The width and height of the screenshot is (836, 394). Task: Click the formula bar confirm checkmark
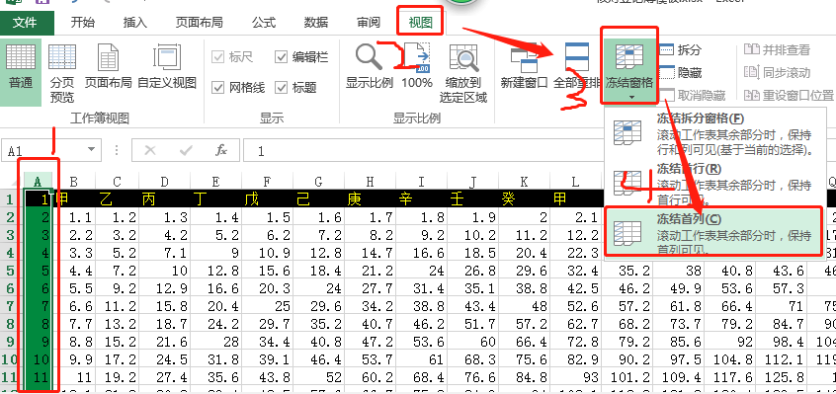point(186,151)
